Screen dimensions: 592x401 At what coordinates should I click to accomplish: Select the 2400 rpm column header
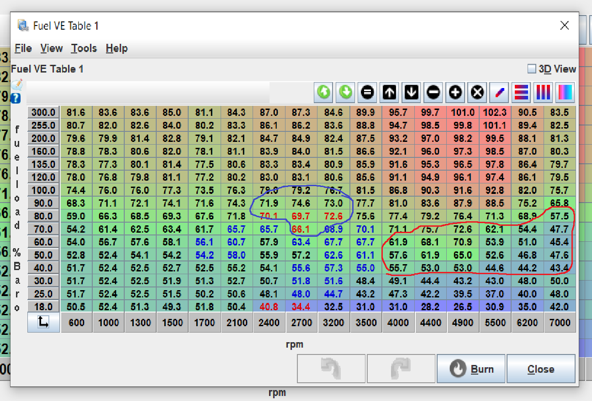pyautogui.click(x=269, y=323)
